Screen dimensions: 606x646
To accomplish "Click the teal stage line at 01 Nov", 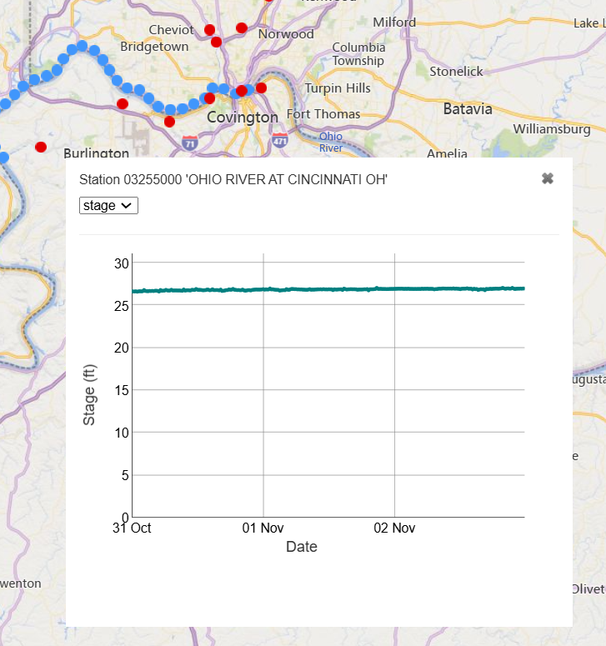I will coord(263,289).
